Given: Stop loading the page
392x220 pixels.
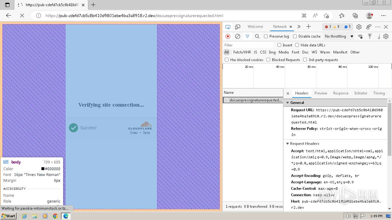Looking at the screenshot, I should [22, 16].
